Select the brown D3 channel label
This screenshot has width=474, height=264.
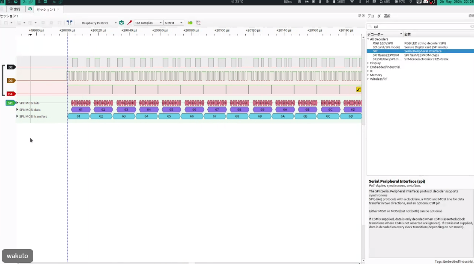pyautogui.click(x=11, y=80)
